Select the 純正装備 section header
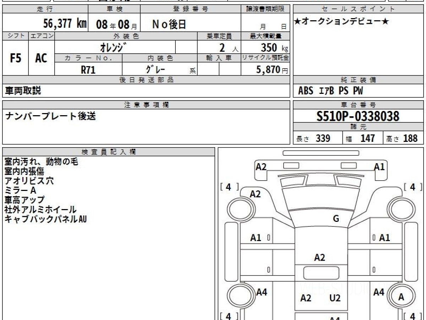 click(x=358, y=80)
